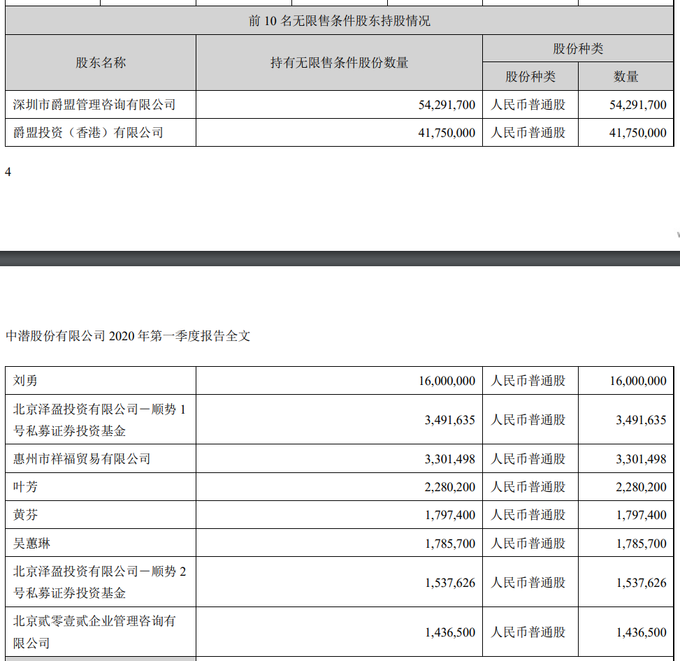
Task: Select 爵盟投资（香港）有限公司 shareholder name
Action: tap(88, 132)
